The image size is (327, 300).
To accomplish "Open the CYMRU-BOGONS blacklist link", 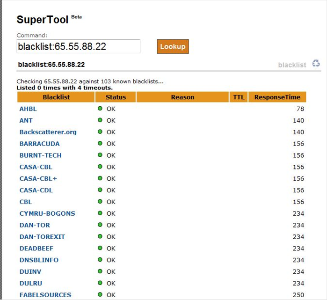I will pyautogui.click(x=47, y=213).
